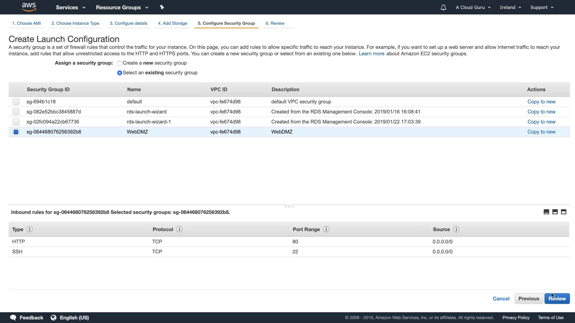Select Create a new security group
The width and height of the screenshot is (575, 323).
pos(119,63)
